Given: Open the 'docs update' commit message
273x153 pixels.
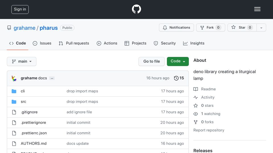Looking at the screenshot, I should 78,143.
